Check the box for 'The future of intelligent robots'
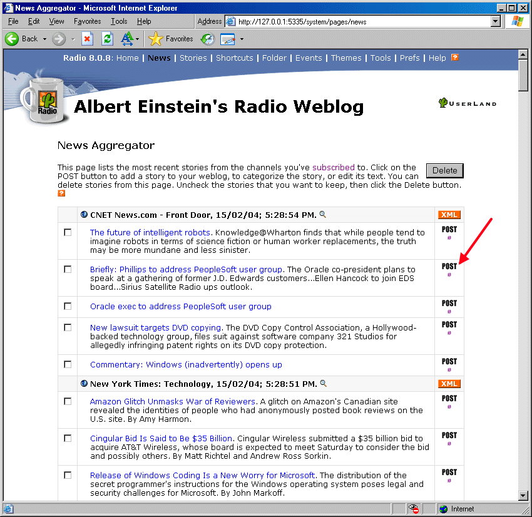 68,232
